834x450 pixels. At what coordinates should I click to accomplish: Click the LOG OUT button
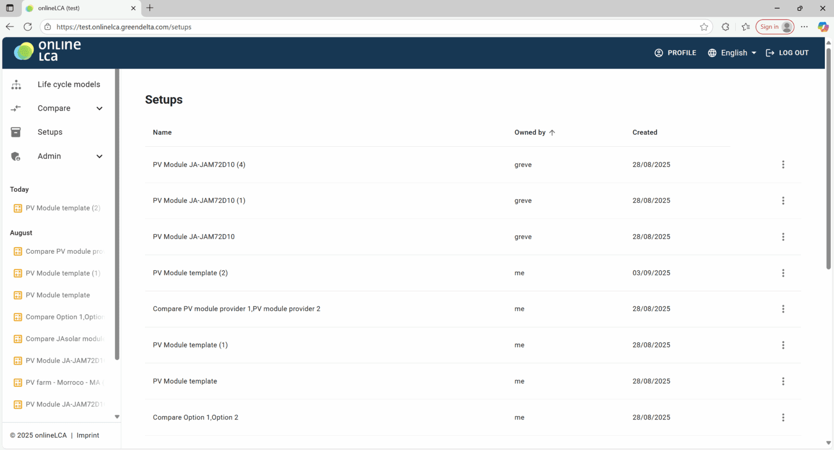tap(787, 53)
